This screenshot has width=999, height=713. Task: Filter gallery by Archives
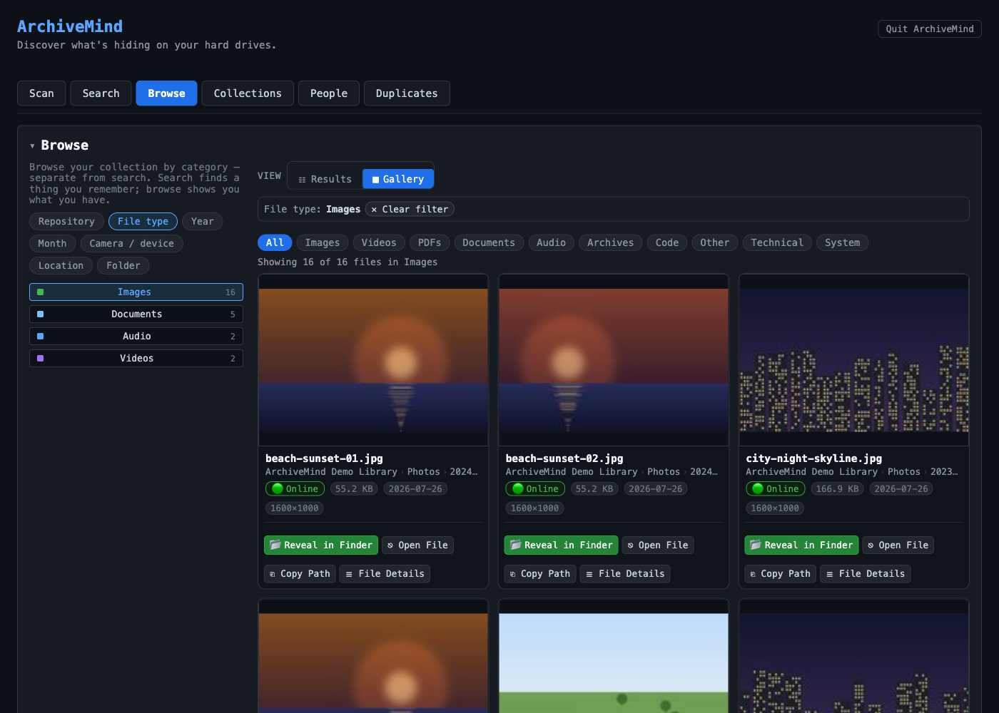pos(610,243)
